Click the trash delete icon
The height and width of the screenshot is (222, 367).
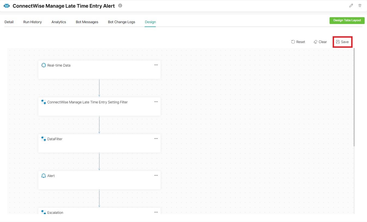pos(360,5)
